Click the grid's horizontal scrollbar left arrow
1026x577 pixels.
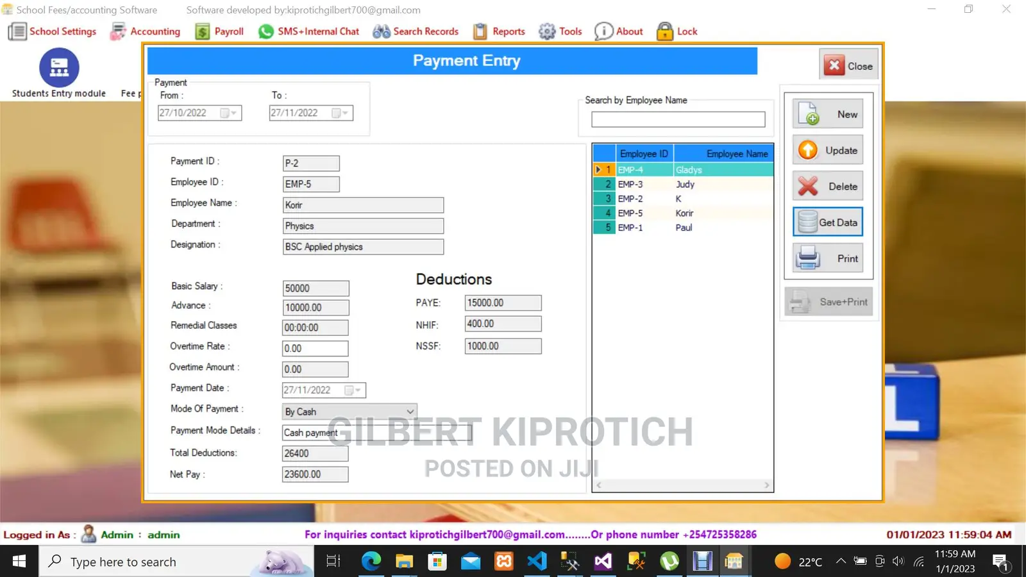(599, 485)
